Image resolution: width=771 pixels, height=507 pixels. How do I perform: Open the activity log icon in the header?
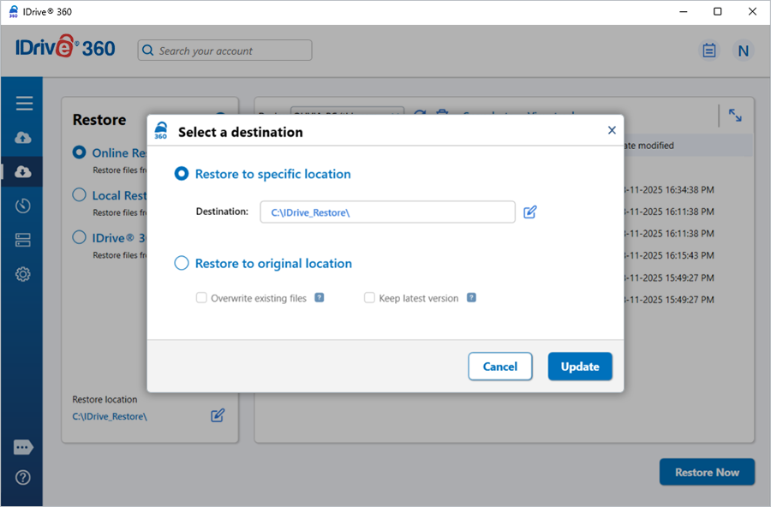tap(709, 51)
